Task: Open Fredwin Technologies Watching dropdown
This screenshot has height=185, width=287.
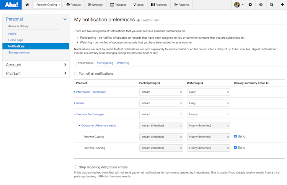Action: pos(209,114)
